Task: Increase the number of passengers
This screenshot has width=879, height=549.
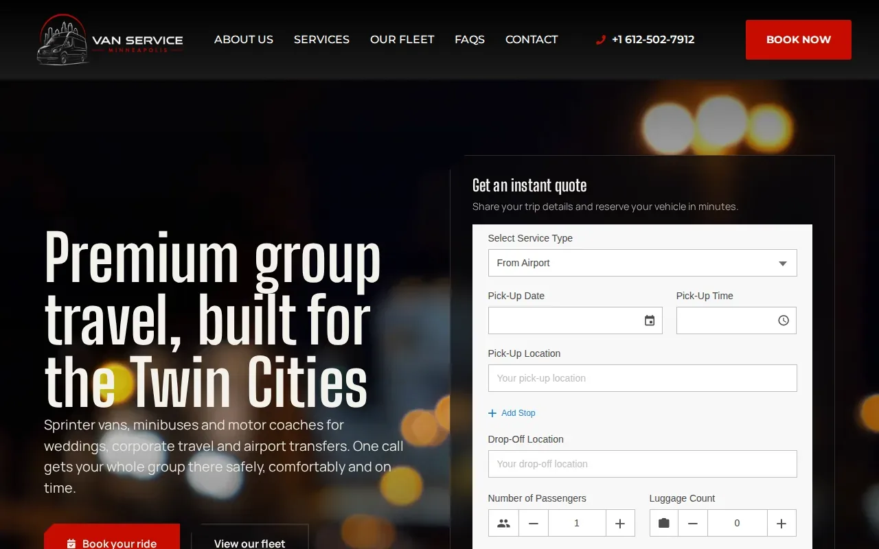Action: pos(620,523)
